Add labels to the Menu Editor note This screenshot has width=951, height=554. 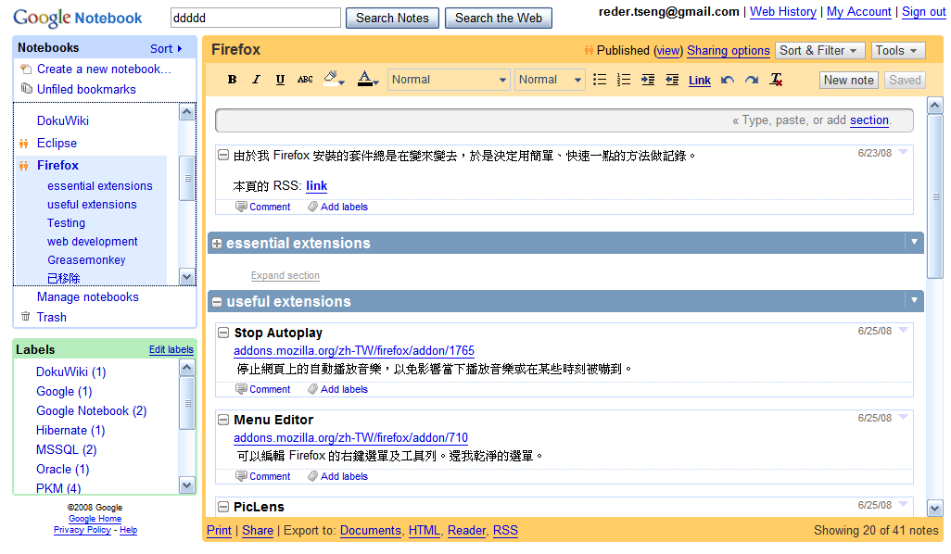pyautogui.click(x=337, y=476)
